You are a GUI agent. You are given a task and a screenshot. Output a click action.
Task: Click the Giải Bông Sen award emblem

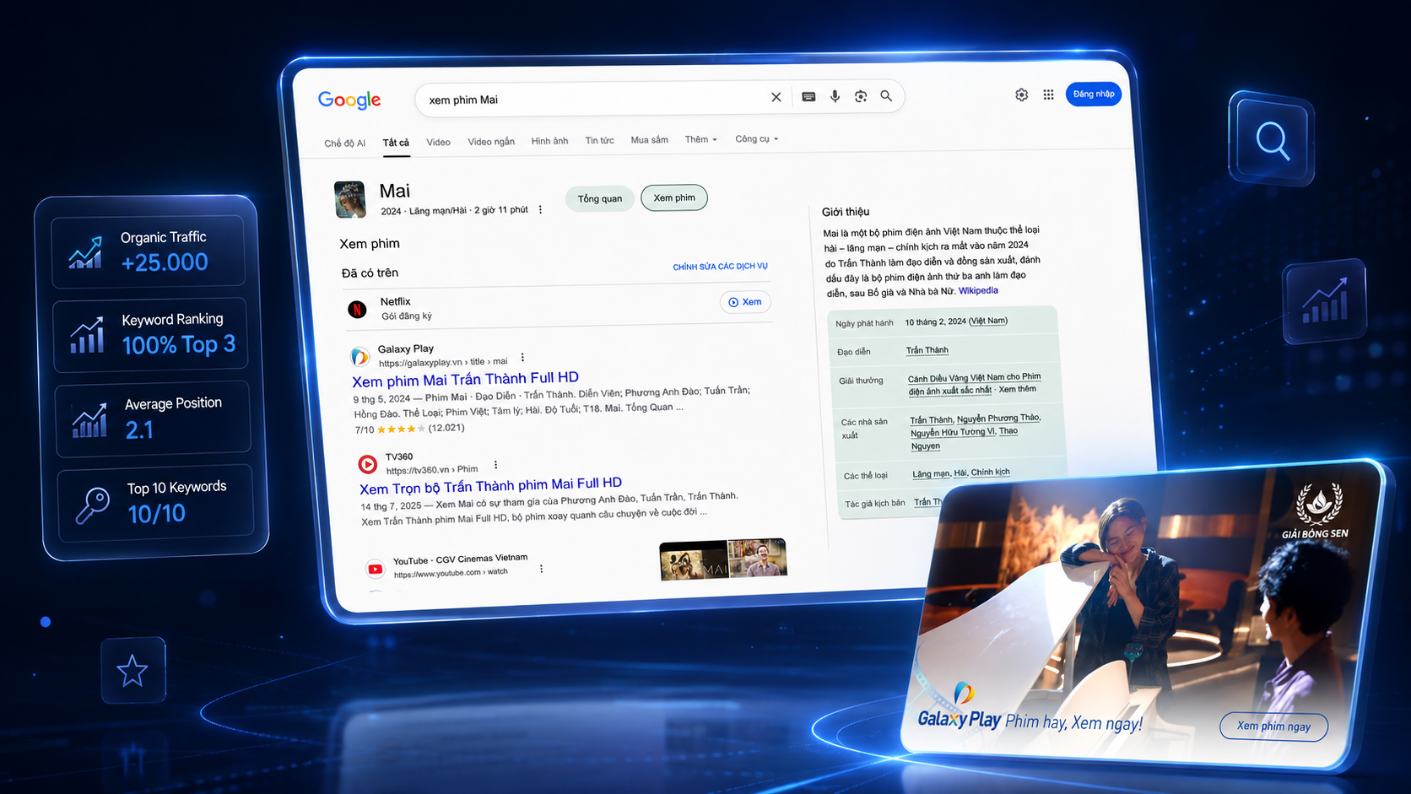(1318, 510)
